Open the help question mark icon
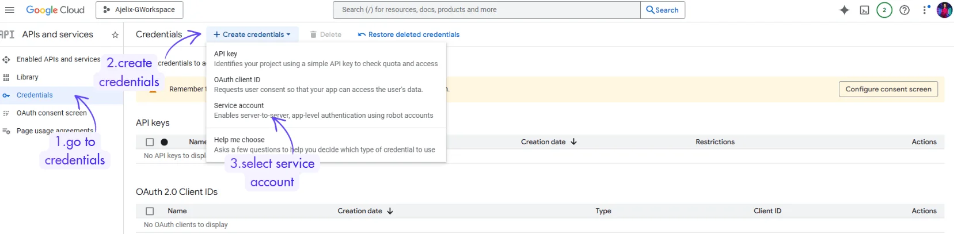Screen dimensions: 954x234 click(x=904, y=10)
